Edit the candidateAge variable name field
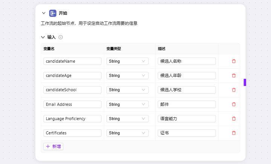Viewport: 271px width, 164px height. pyautogui.click(x=72, y=75)
